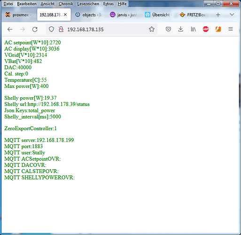Viewport: 241px width, 235px height.
Task: Open the Lesezeichen menu
Action: 88,4
